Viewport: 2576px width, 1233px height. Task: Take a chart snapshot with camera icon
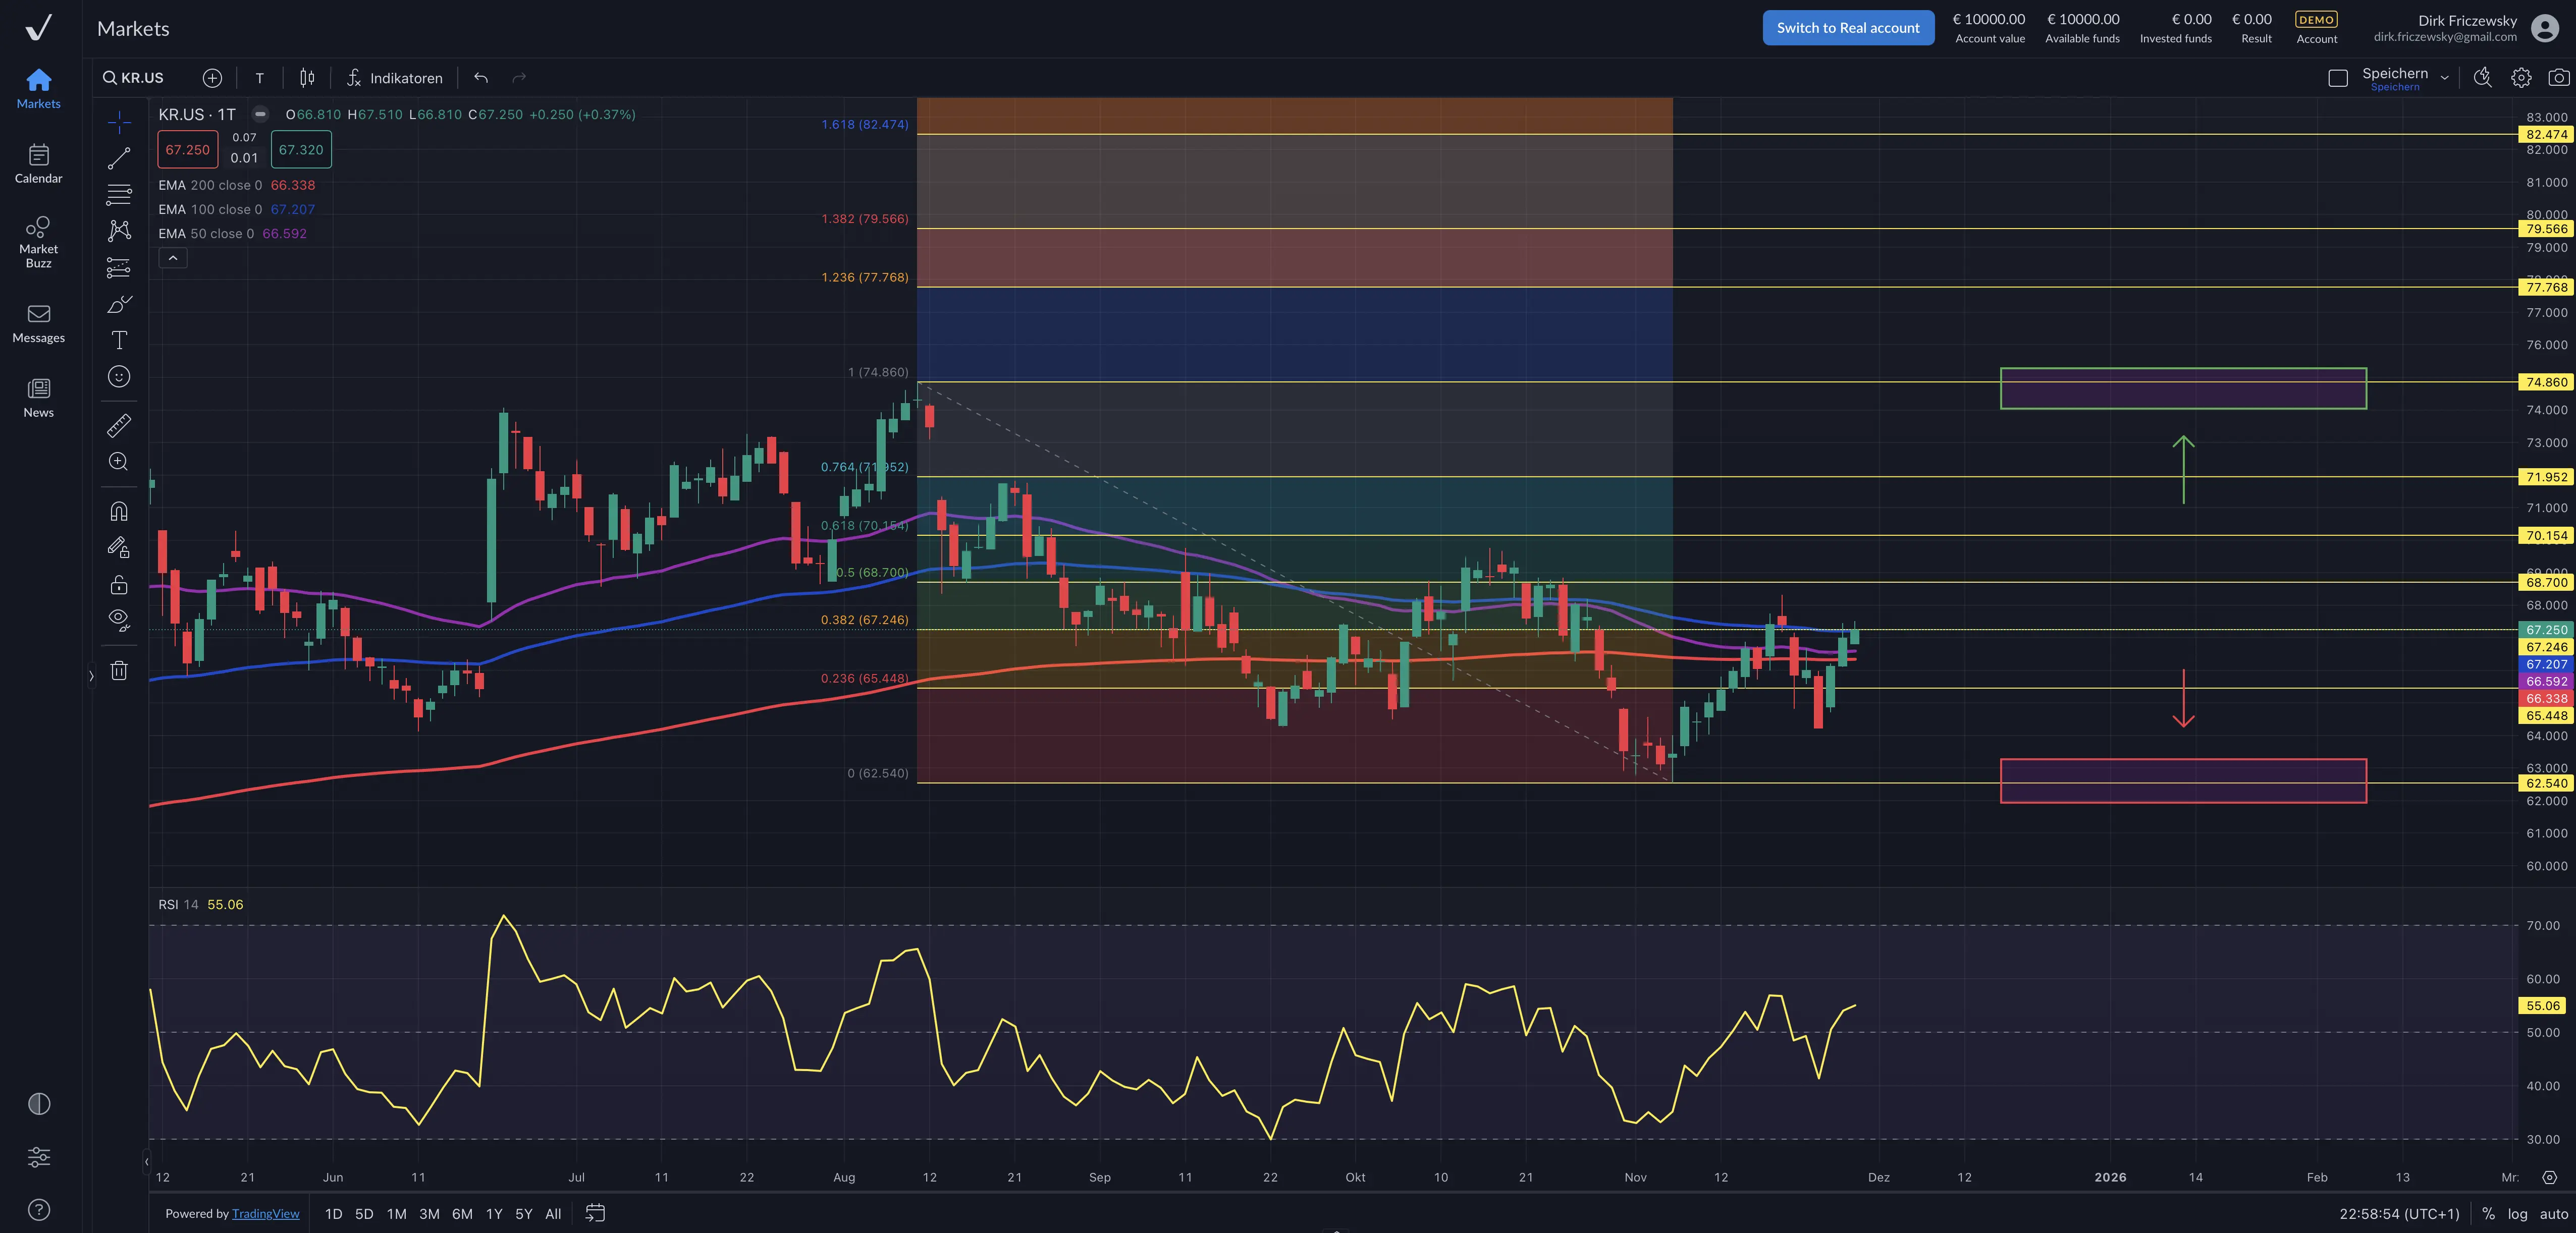click(x=2558, y=78)
